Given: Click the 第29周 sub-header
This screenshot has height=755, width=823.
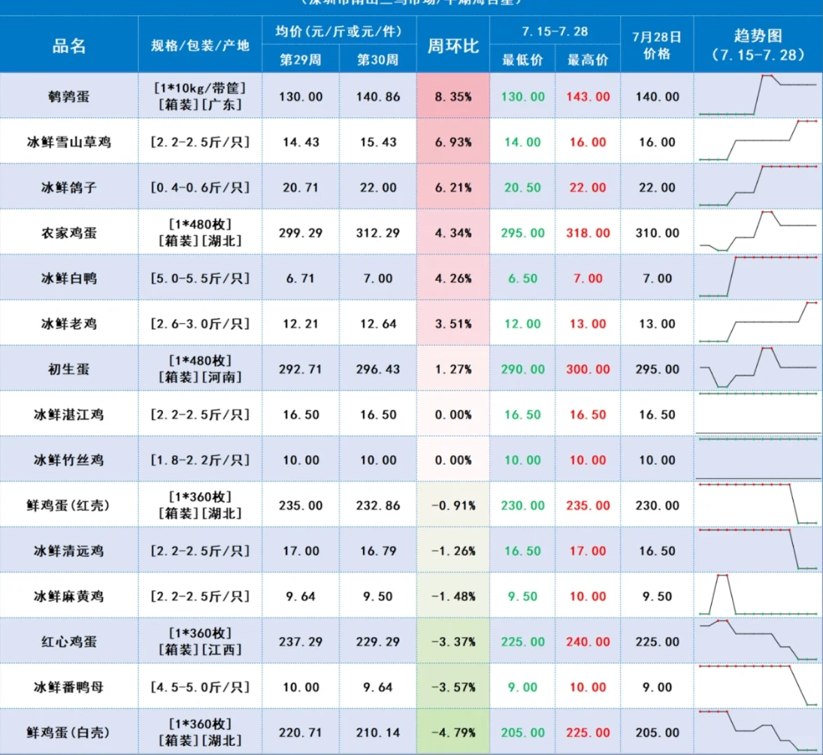Looking at the screenshot, I should coord(300,60).
